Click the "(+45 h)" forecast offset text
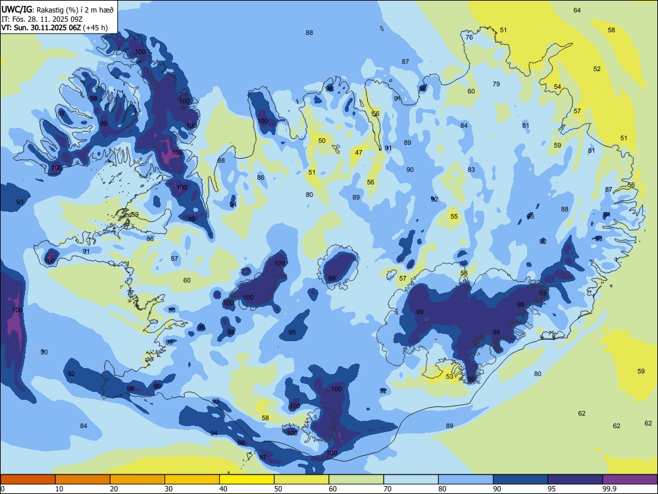Viewport: 658px width, 494px height. point(95,28)
